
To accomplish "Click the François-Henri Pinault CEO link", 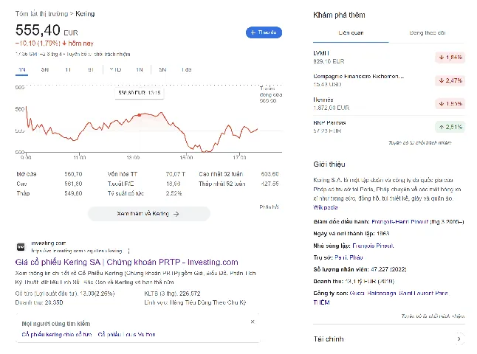I will [399, 222].
